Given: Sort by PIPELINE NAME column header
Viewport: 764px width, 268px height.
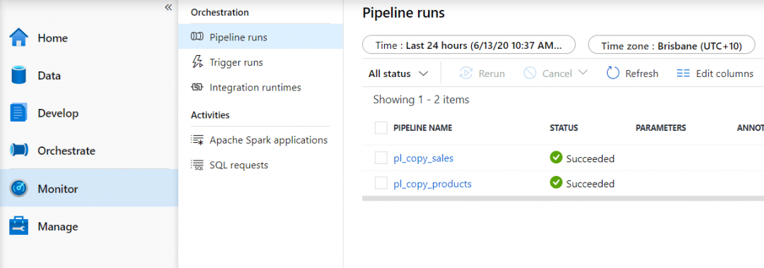Looking at the screenshot, I should (423, 128).
